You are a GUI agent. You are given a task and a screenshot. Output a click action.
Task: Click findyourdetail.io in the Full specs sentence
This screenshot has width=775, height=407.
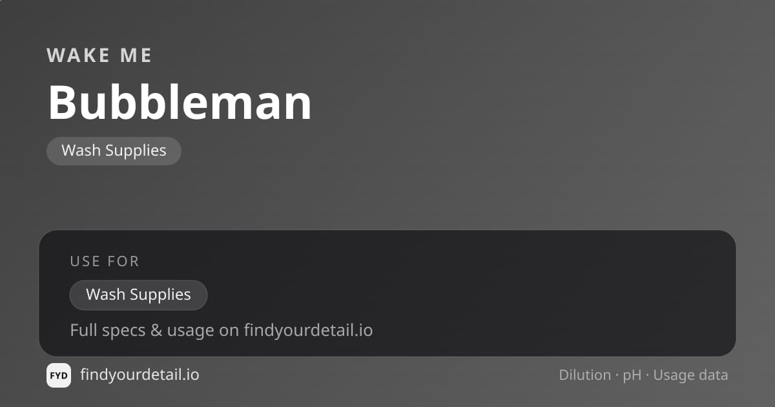[x=308, y=330]
